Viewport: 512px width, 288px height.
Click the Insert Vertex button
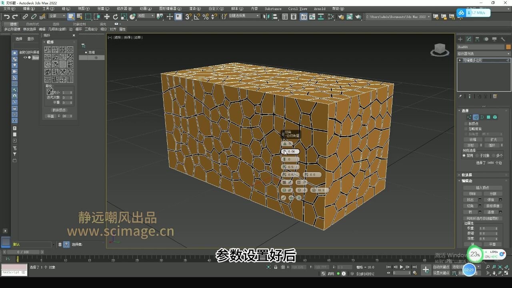coord(482,188)
